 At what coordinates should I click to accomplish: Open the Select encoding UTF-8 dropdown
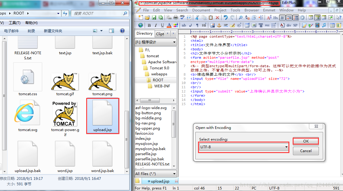click(244, 147)
